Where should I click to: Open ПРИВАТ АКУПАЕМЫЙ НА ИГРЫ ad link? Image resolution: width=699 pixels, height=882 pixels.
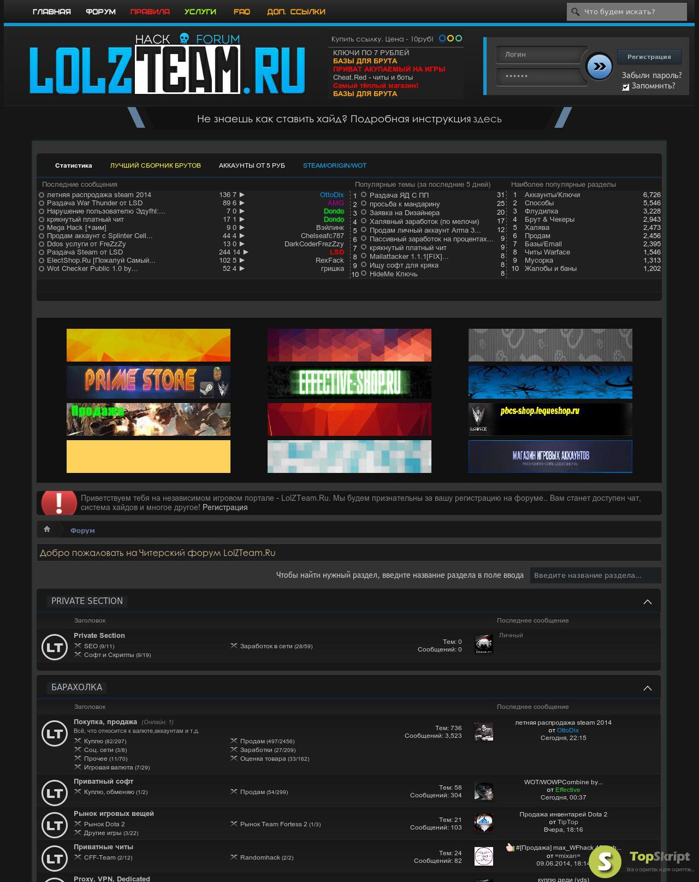(389, 69)
